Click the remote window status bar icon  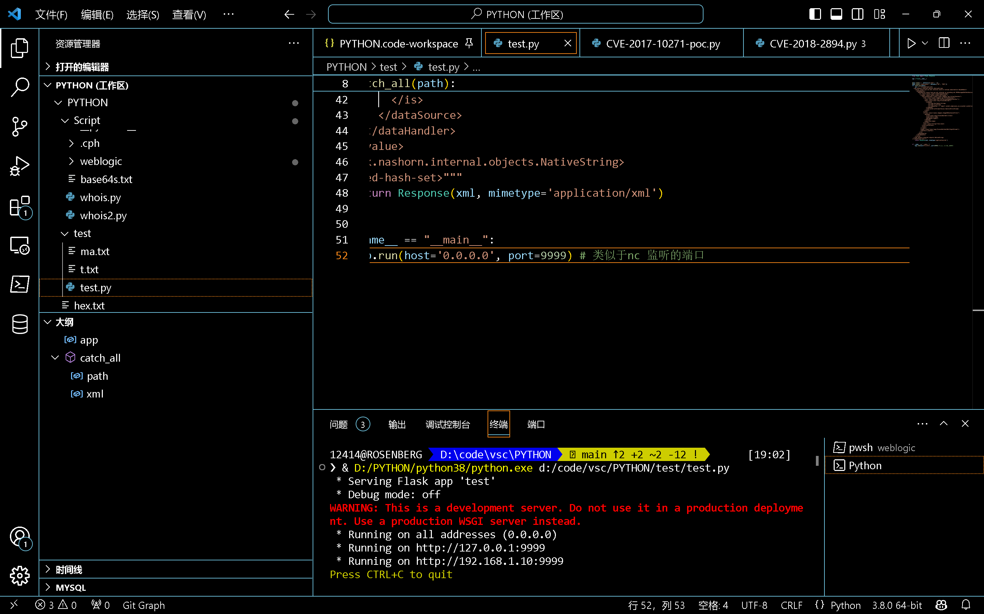tap(13, 605)
